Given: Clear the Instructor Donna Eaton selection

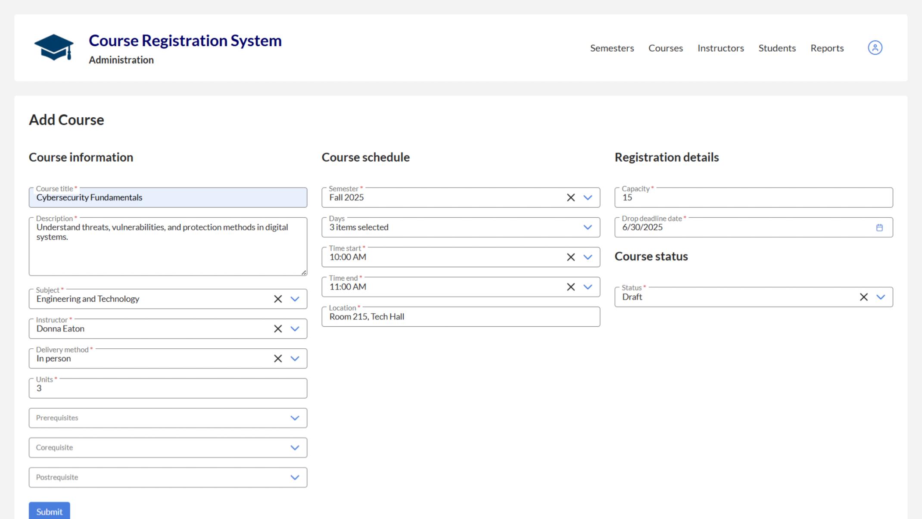Looking at the screenshot, I should click(x=278, y=328).
